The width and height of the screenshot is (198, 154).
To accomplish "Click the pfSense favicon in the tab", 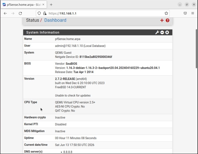I will [x=4, y=5].
